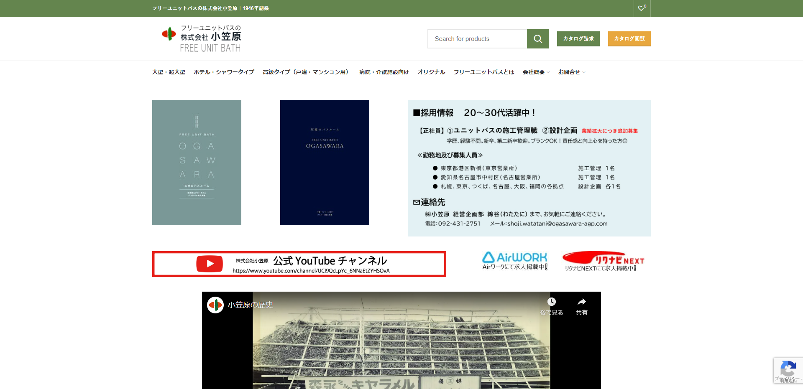Click the video Watch Later clock icon
The height and width of the screenshot is (389, 803).
tap(552, 302)
